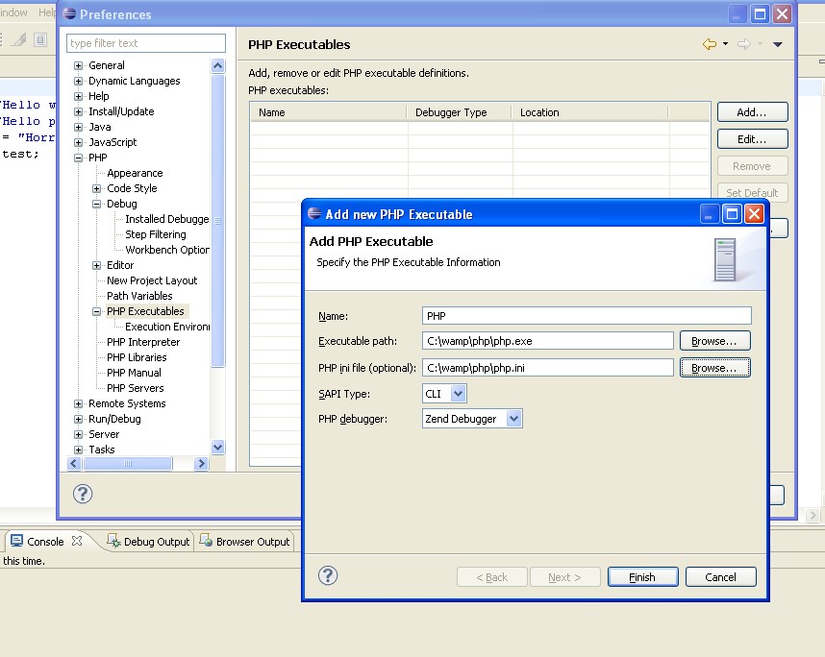Screen dimensions: 825x657
Task: Browse for the Executable path
Action: (714, 341)
